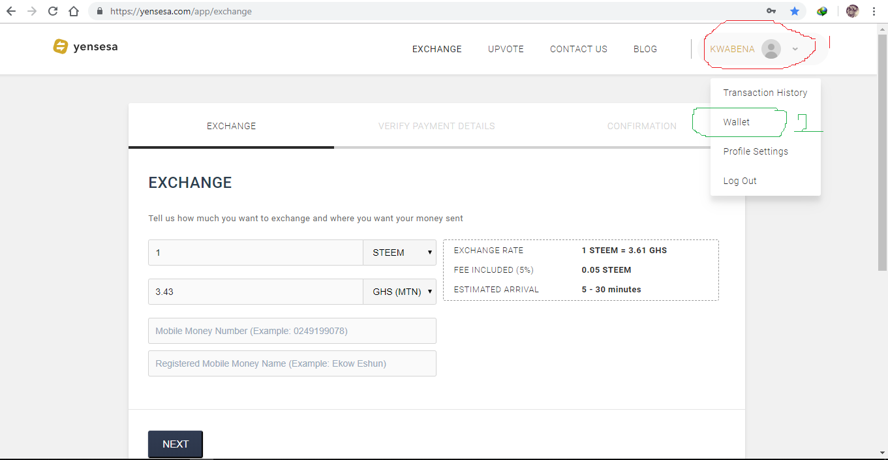This screenshot has height=460, width=888.
Task: Click the scrollbar up arrow
Action: (x=882, y=28)
